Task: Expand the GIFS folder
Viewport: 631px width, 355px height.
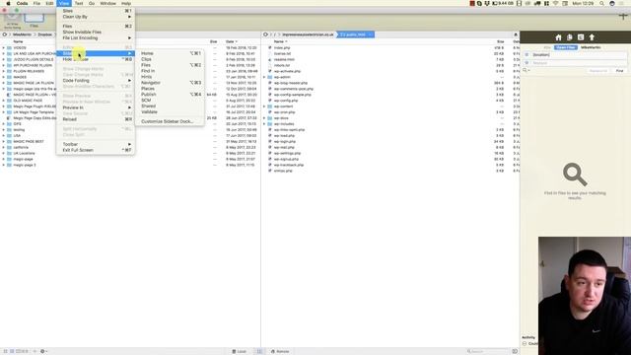Action: [x=4, y=124]
